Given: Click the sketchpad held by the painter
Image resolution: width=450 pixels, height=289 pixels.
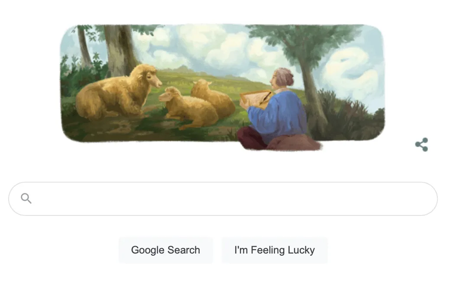Looking at the screenshot, I should [x=256, y=99].
